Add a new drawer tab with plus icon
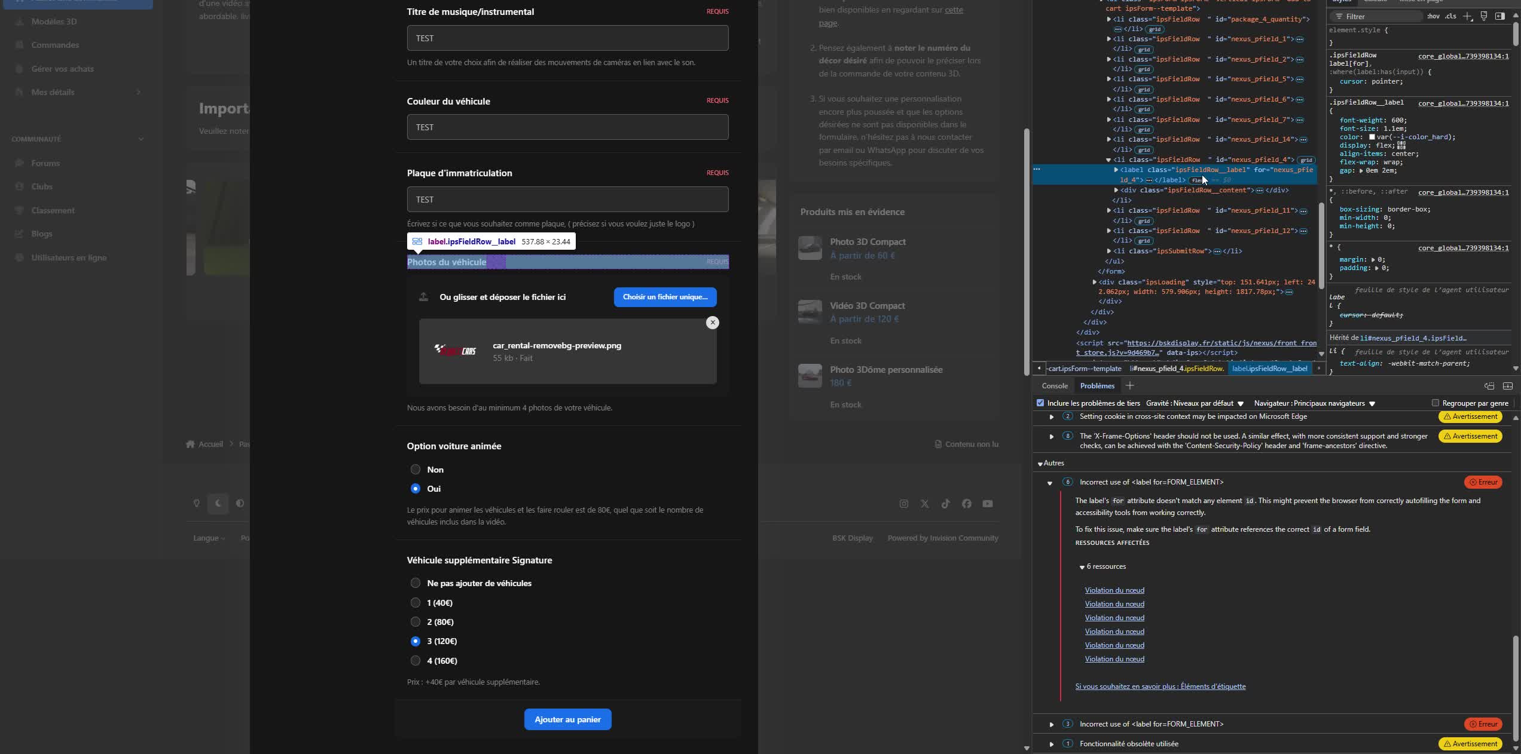 [1129, 385]
